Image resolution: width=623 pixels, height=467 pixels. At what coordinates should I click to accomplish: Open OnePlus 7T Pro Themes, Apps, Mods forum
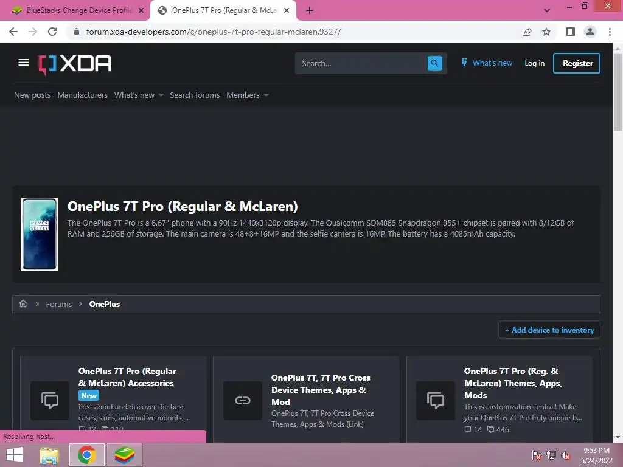pyautogui.click(x=513, y=383)
